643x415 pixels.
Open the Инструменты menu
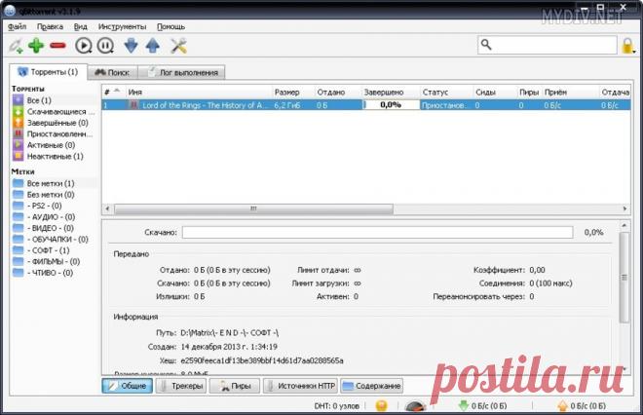pos(122,26)
